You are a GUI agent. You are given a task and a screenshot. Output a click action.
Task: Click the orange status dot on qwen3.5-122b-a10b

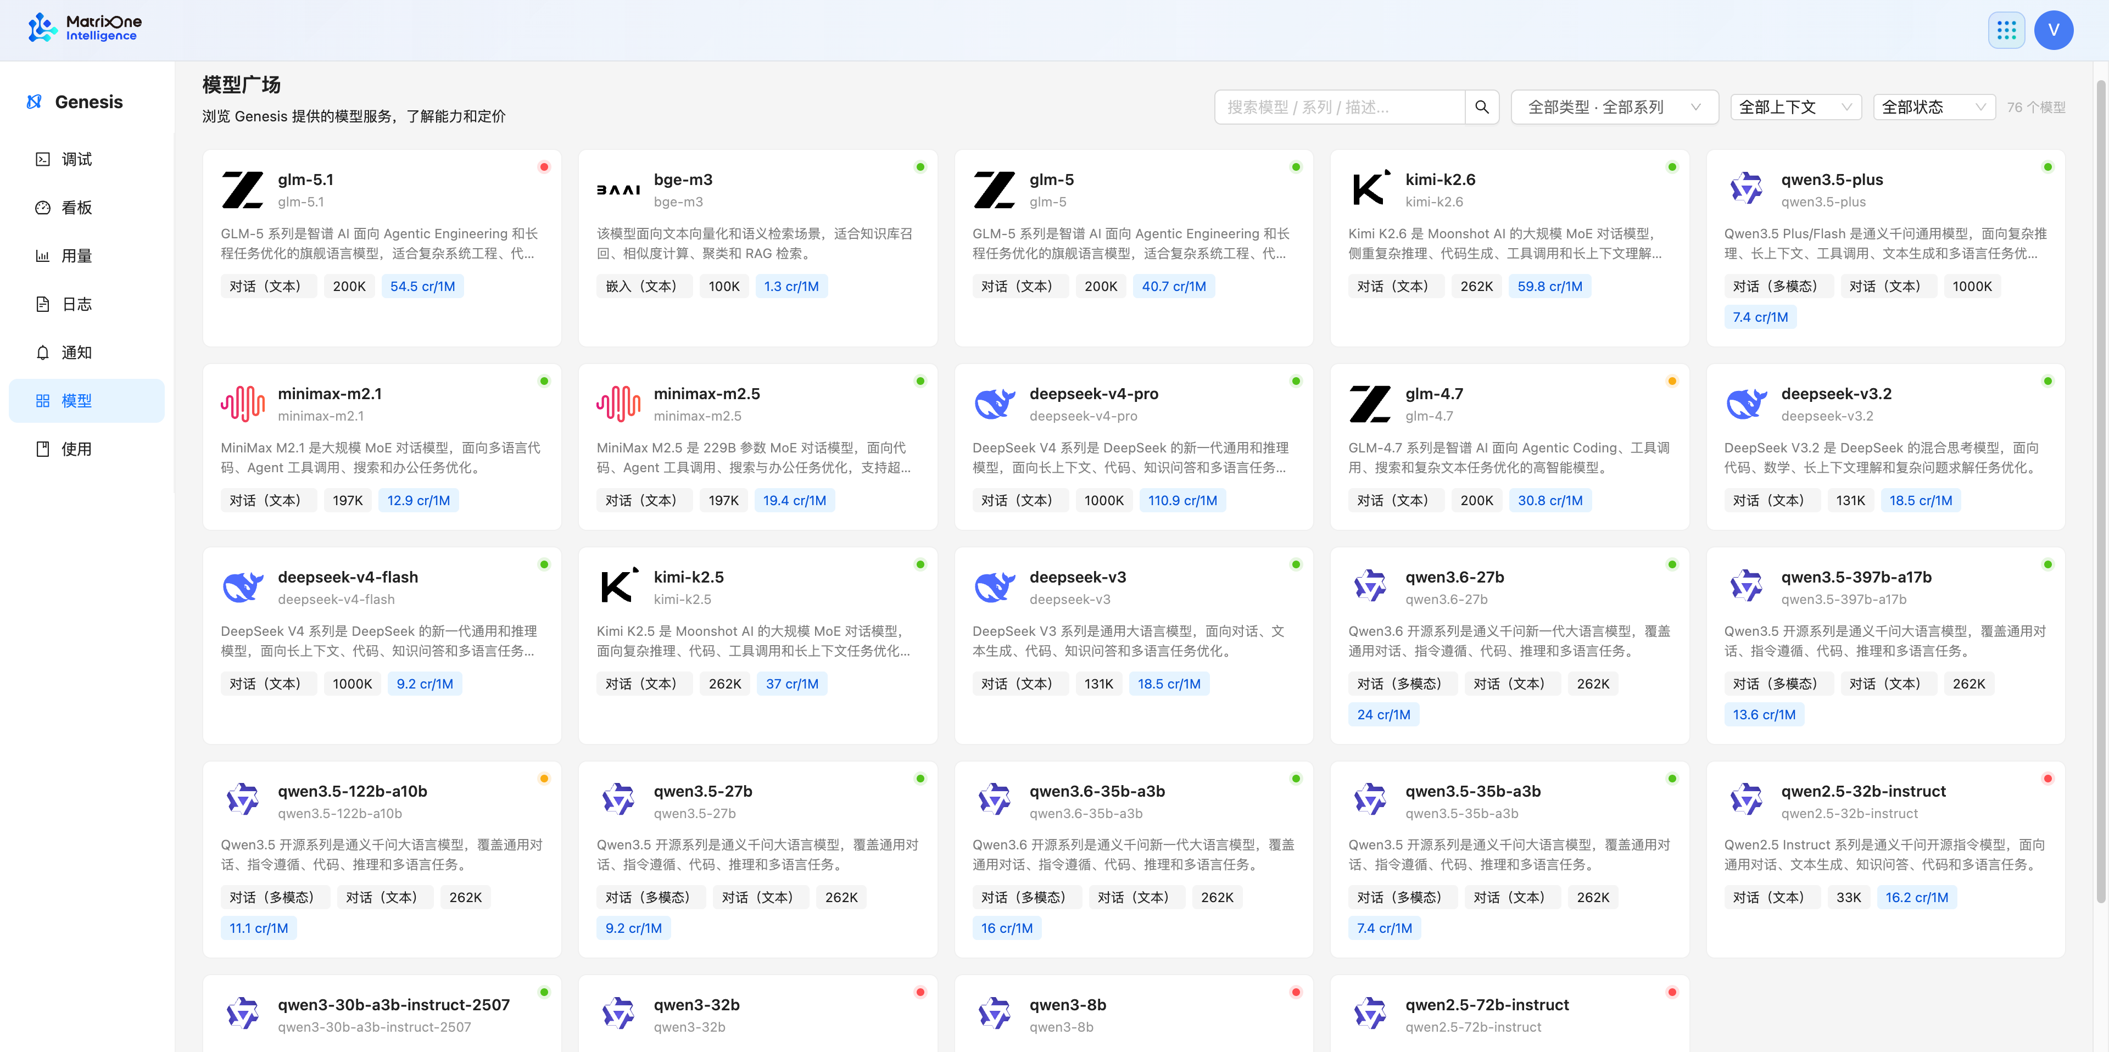[544, 779]
